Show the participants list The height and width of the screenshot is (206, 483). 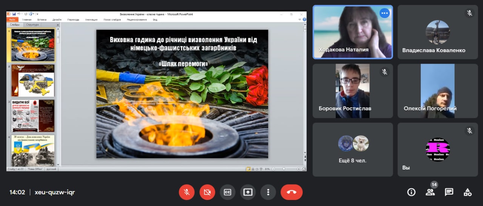[x=430, y=192]
